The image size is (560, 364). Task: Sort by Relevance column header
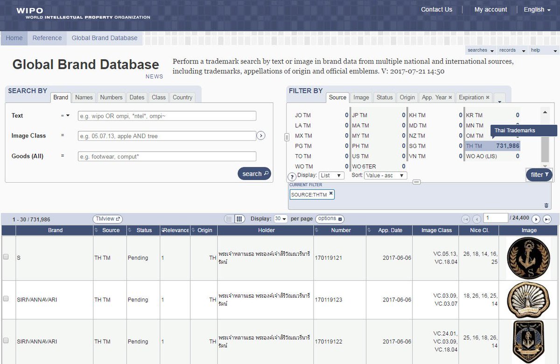pyautogui.click(x=175, y=230)
